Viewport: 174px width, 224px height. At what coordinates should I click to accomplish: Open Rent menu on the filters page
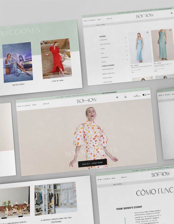click(x=99, y=20)
